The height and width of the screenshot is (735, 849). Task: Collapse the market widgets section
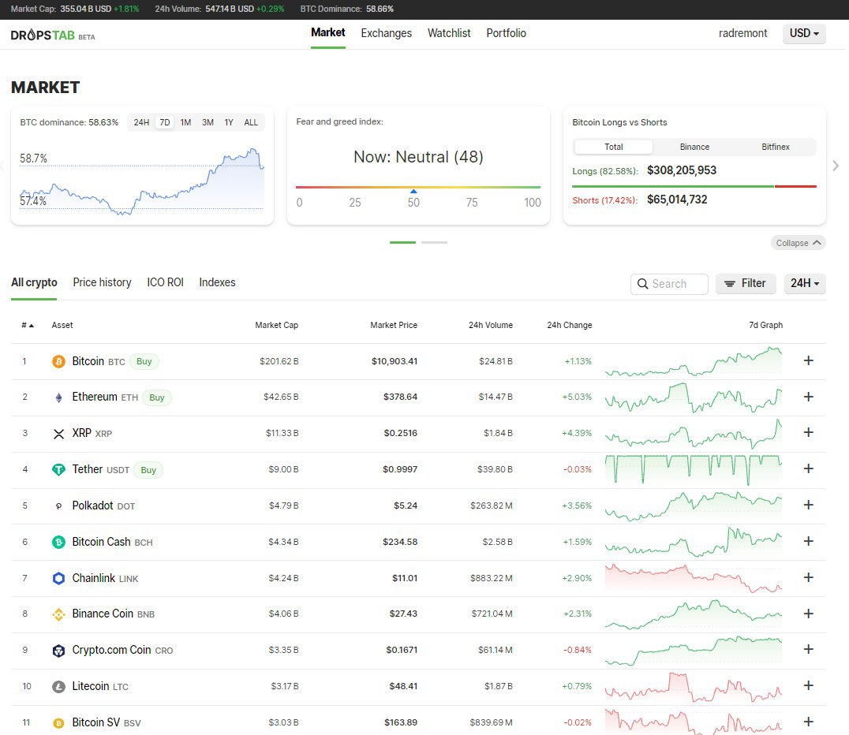799,243
